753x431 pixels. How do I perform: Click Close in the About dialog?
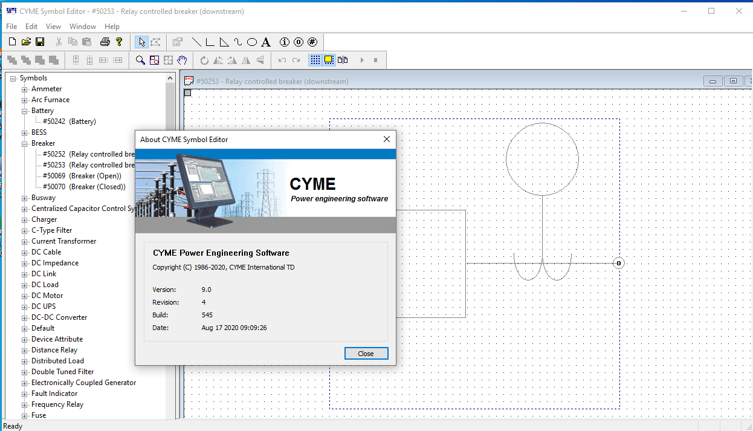click(x=366, y=354)
